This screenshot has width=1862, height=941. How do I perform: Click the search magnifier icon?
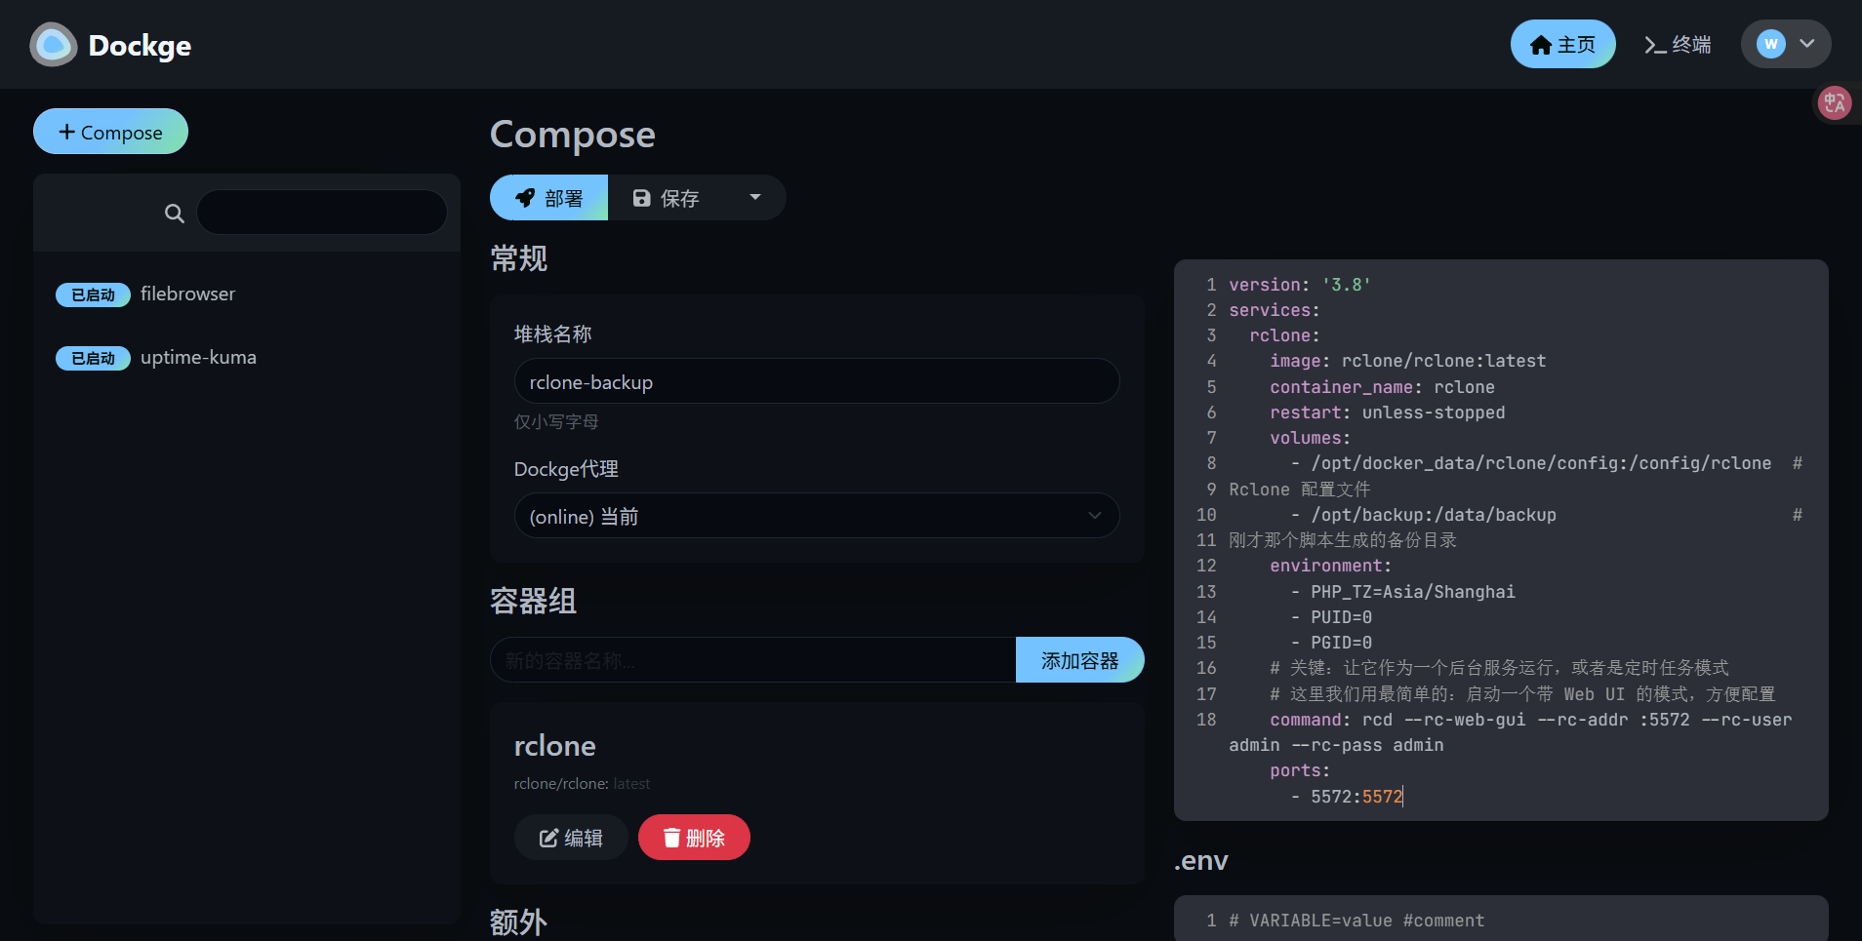(x=175, y=213)
